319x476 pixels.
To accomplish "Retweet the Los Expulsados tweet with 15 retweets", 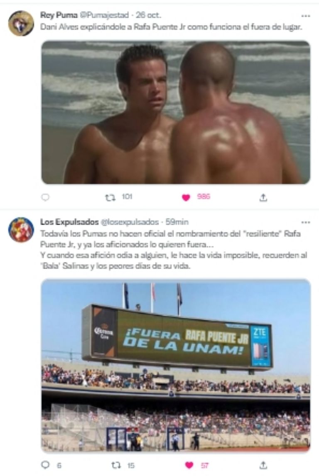I will pyautogui.click(x=116, y=465).
